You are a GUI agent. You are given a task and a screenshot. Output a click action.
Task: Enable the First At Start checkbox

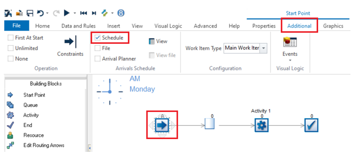click(x=11, y=38)
